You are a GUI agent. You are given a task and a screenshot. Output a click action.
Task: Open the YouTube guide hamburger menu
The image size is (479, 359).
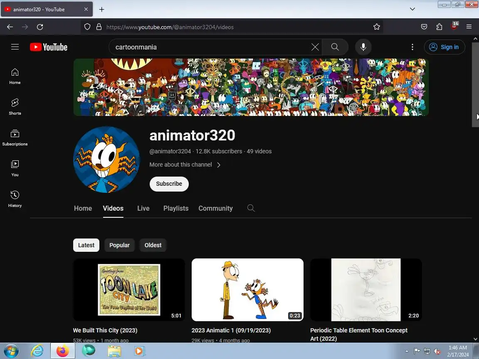(x=15, y=47)
